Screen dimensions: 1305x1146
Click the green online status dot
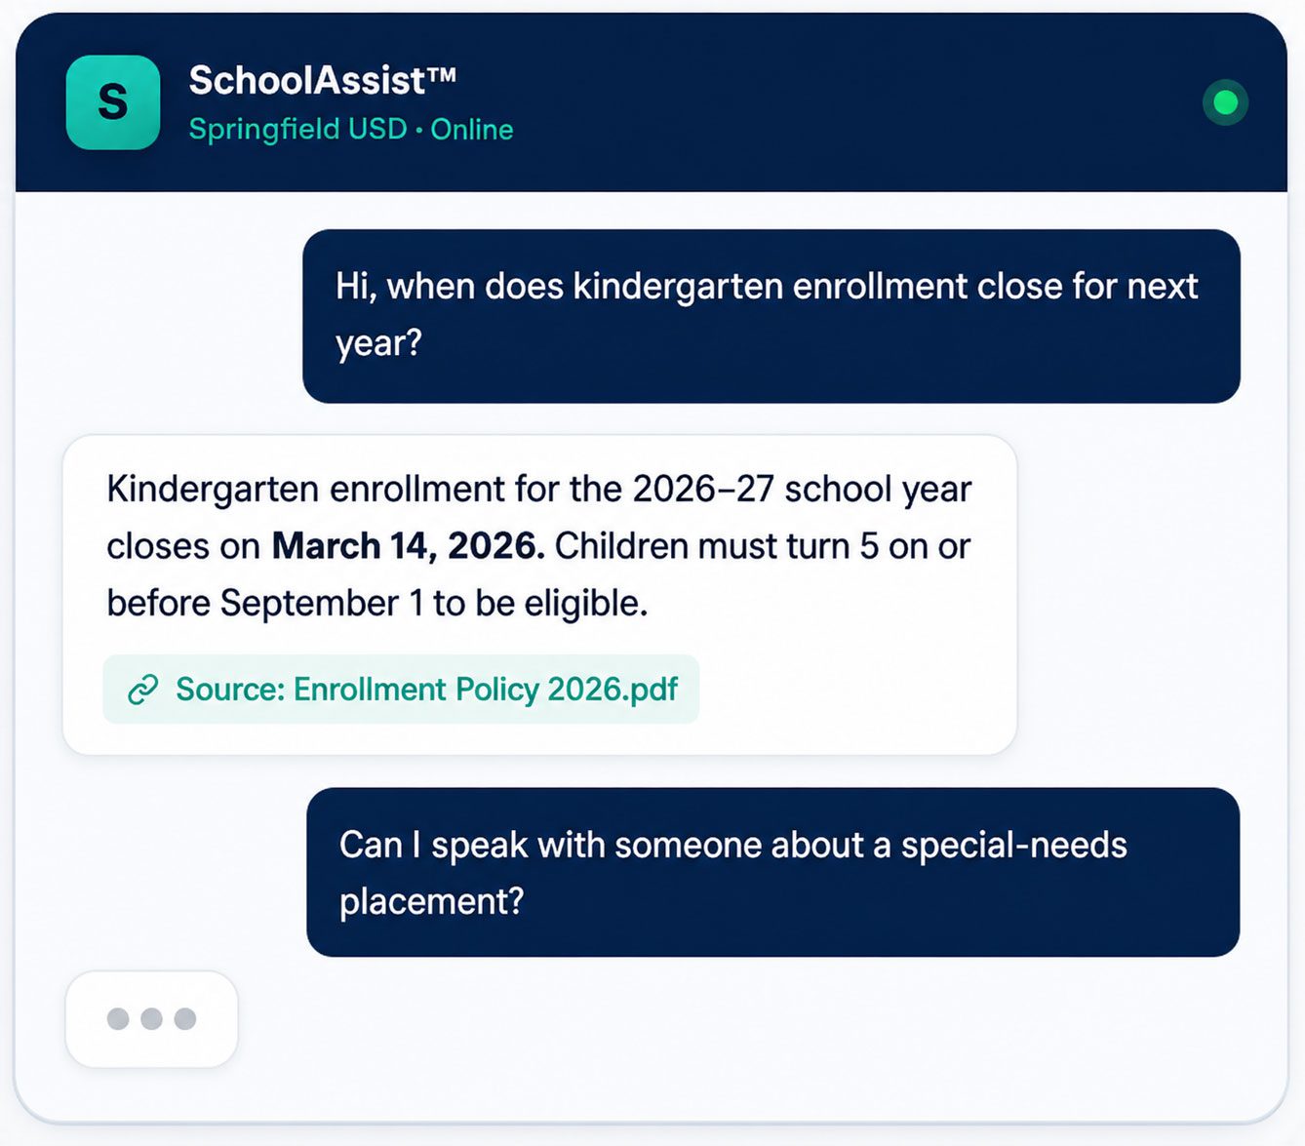pos(1225,102)
